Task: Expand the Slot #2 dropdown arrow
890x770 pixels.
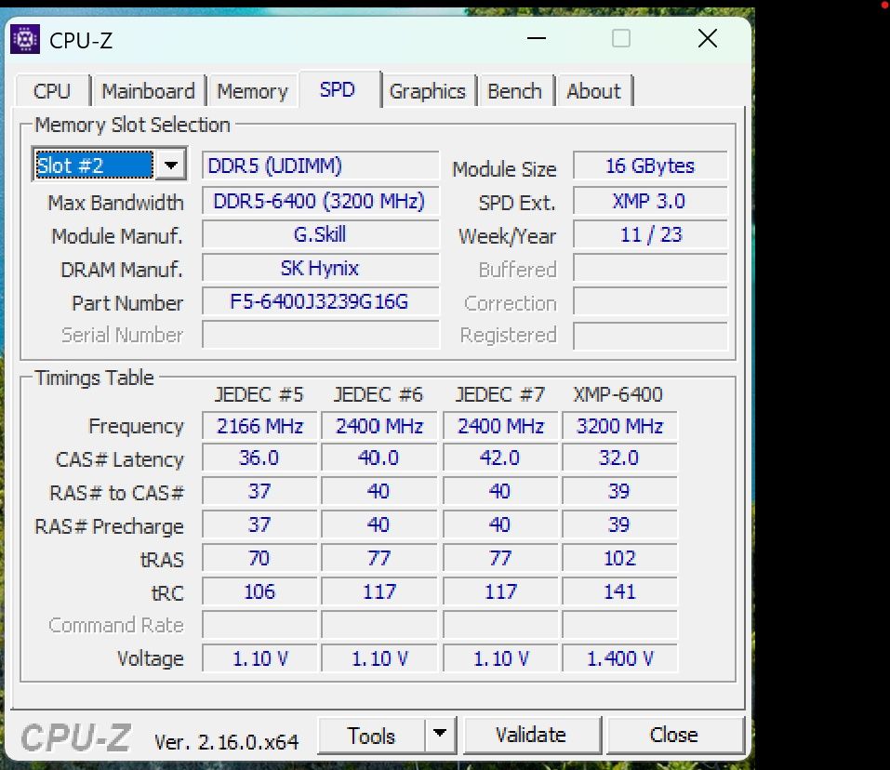Action: [x=171, y=166]
